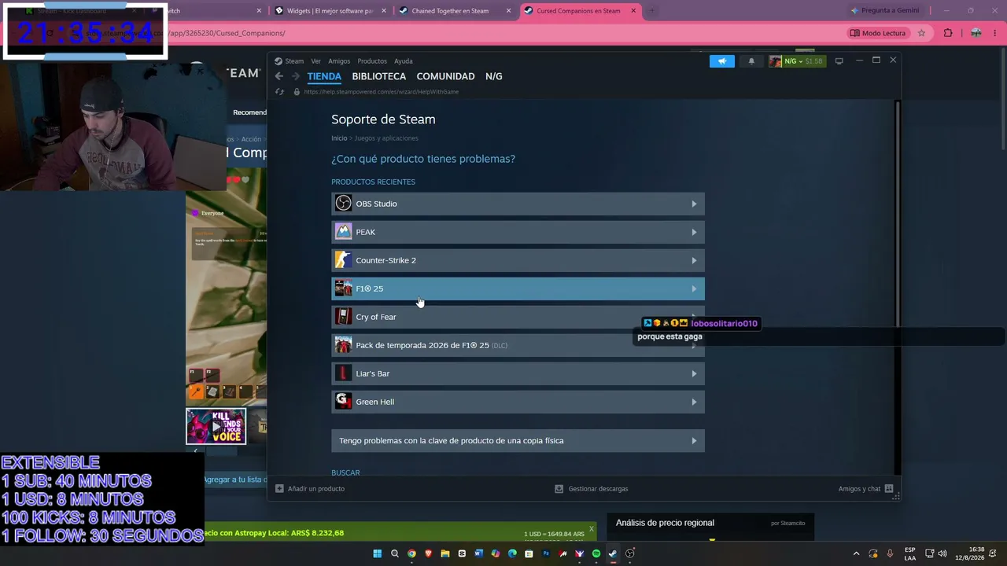Select the PEAK game icon
This screenshot has width=1007, height=566.
pyautogui.click(x=343, y=232)
